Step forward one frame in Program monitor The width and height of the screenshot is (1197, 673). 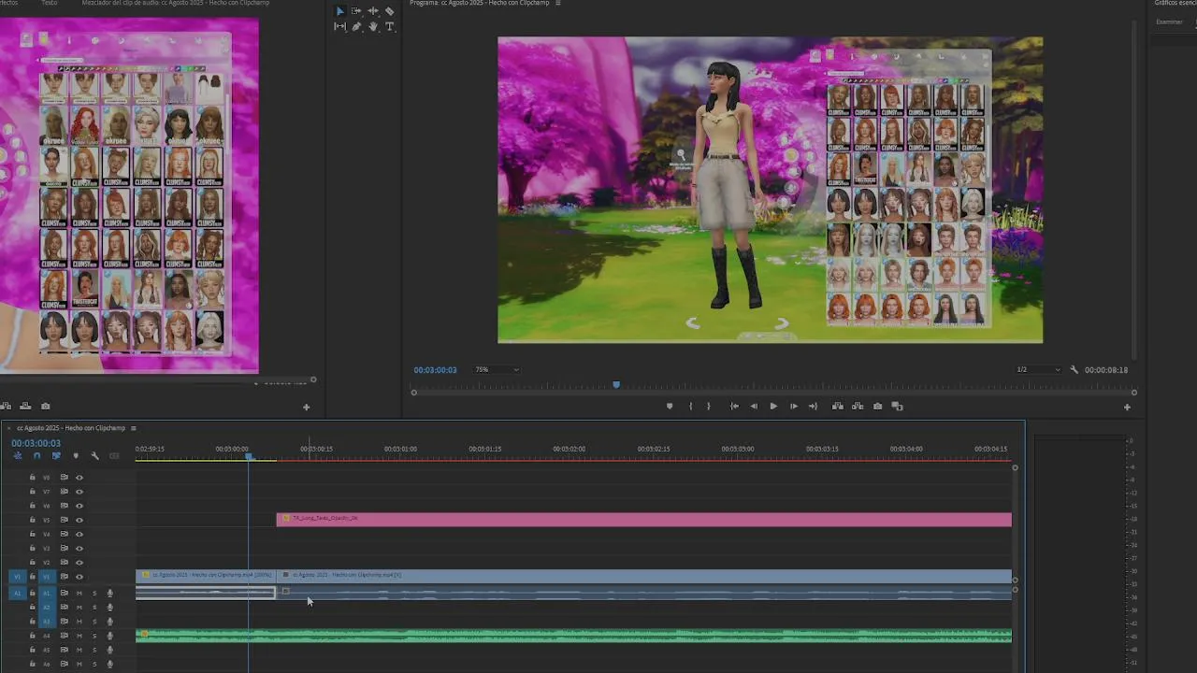[794, 407]
